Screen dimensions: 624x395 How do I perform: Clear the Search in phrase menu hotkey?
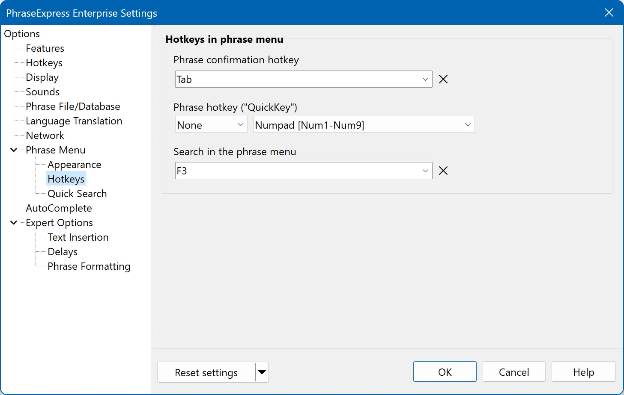tap(443, 171)
